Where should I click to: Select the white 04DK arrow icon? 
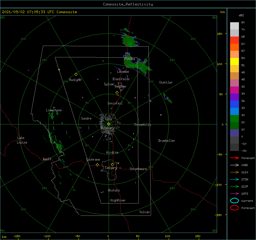(x=234, y=165)
